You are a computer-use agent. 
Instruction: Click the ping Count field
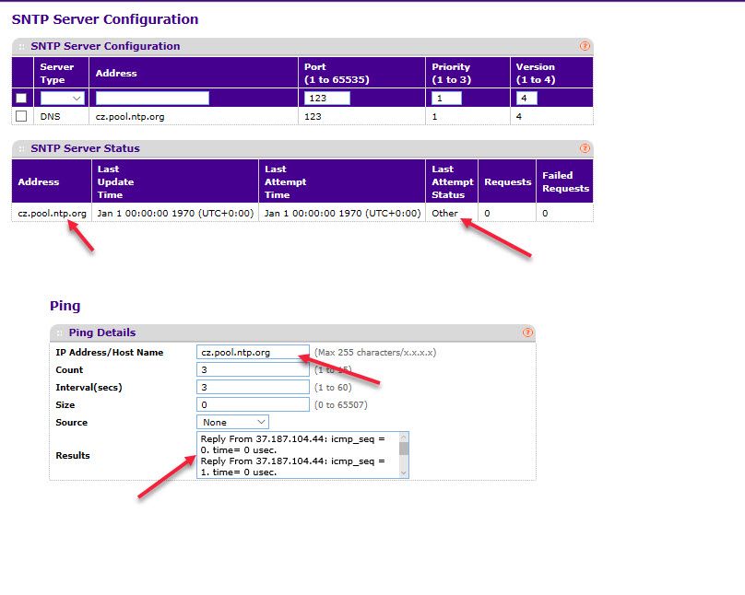click(253, 369)
